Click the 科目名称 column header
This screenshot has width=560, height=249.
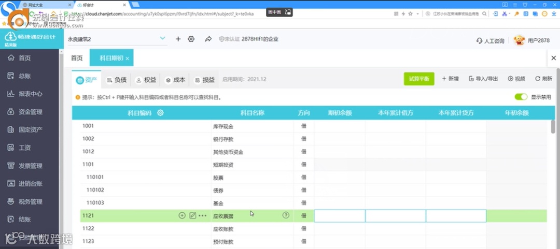[x=252, y=113]
